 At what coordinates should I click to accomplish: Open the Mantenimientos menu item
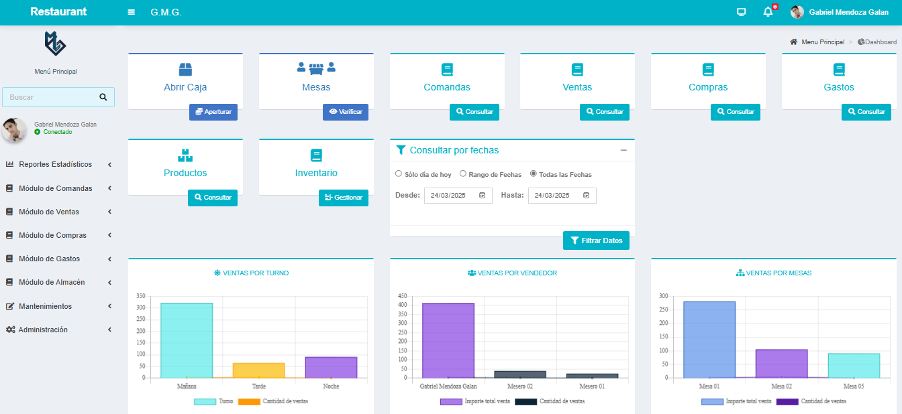point(58,306)
